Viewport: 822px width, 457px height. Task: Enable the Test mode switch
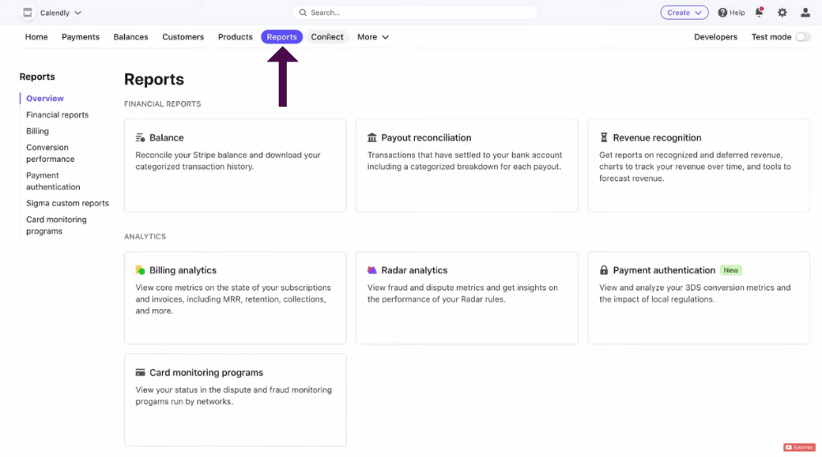pos(802,37)
